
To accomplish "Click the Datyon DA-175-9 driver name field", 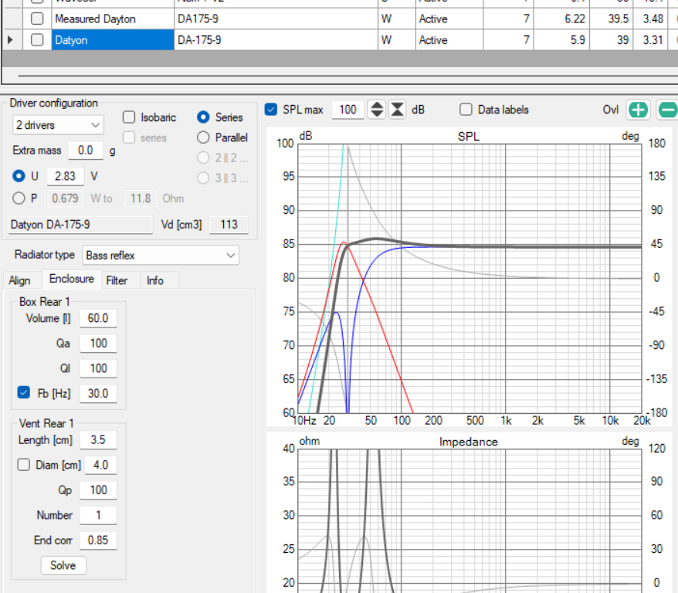I will tap(80, 225).
